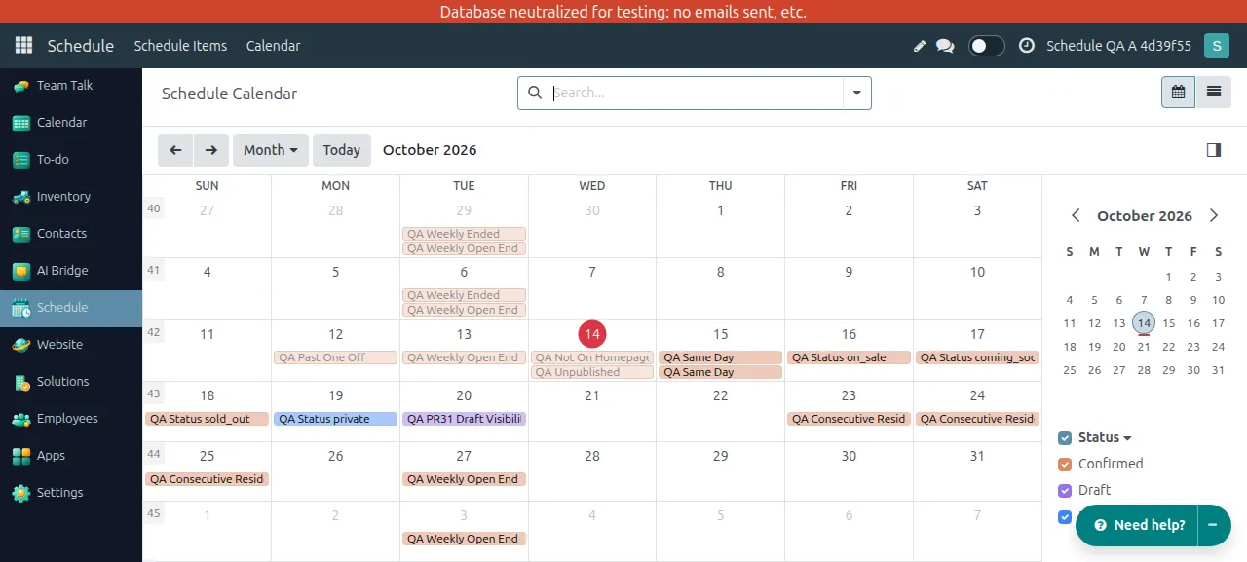
Task: Click day 28 in week 44
Action: (592, 456)
